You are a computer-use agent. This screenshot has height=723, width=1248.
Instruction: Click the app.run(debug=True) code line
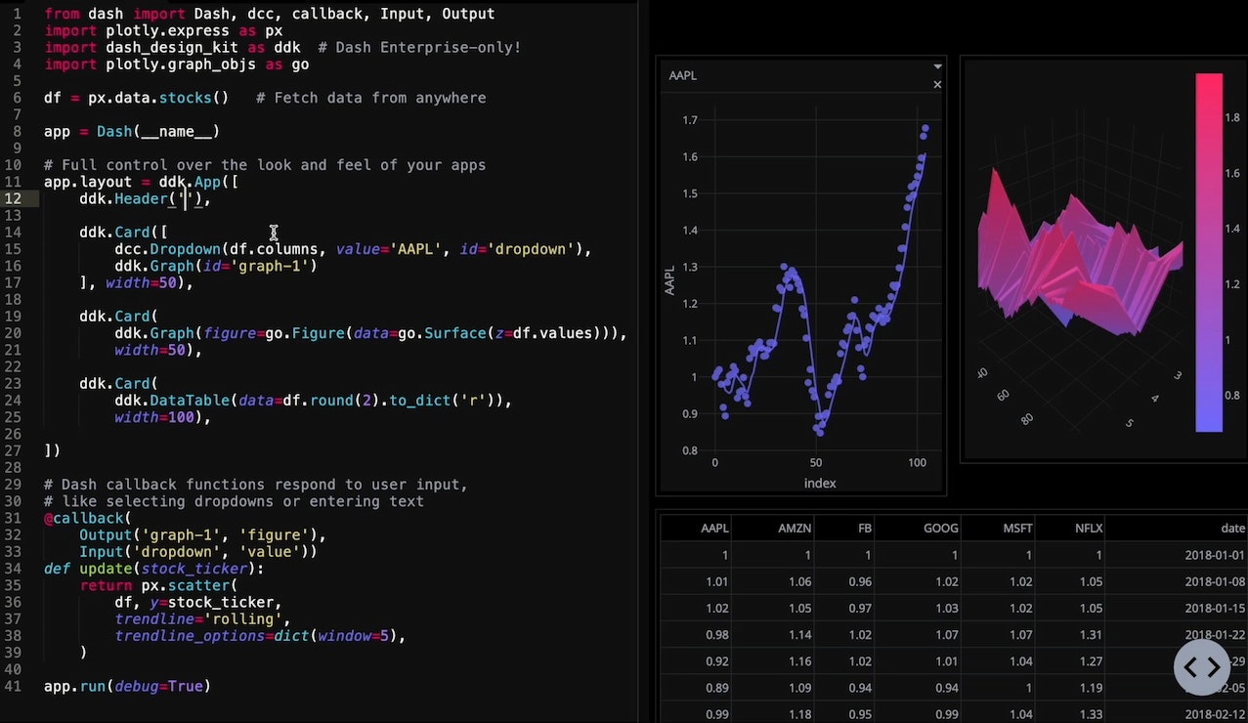coord(127,687)
